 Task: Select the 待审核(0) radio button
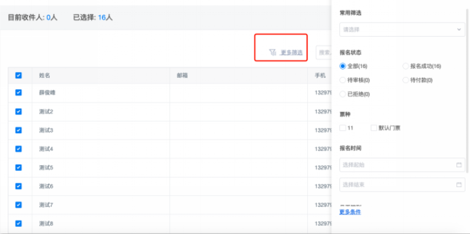[x=343, y=80]
